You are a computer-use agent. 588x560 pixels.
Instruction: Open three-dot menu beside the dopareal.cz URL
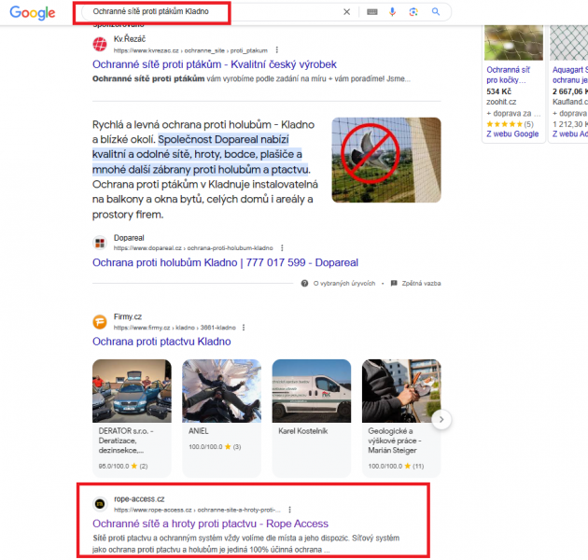pyautogui.click(x=282, y=248)
